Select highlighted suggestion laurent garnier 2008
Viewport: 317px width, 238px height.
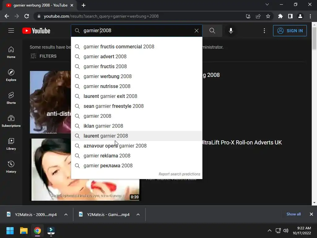coord(137,136)
